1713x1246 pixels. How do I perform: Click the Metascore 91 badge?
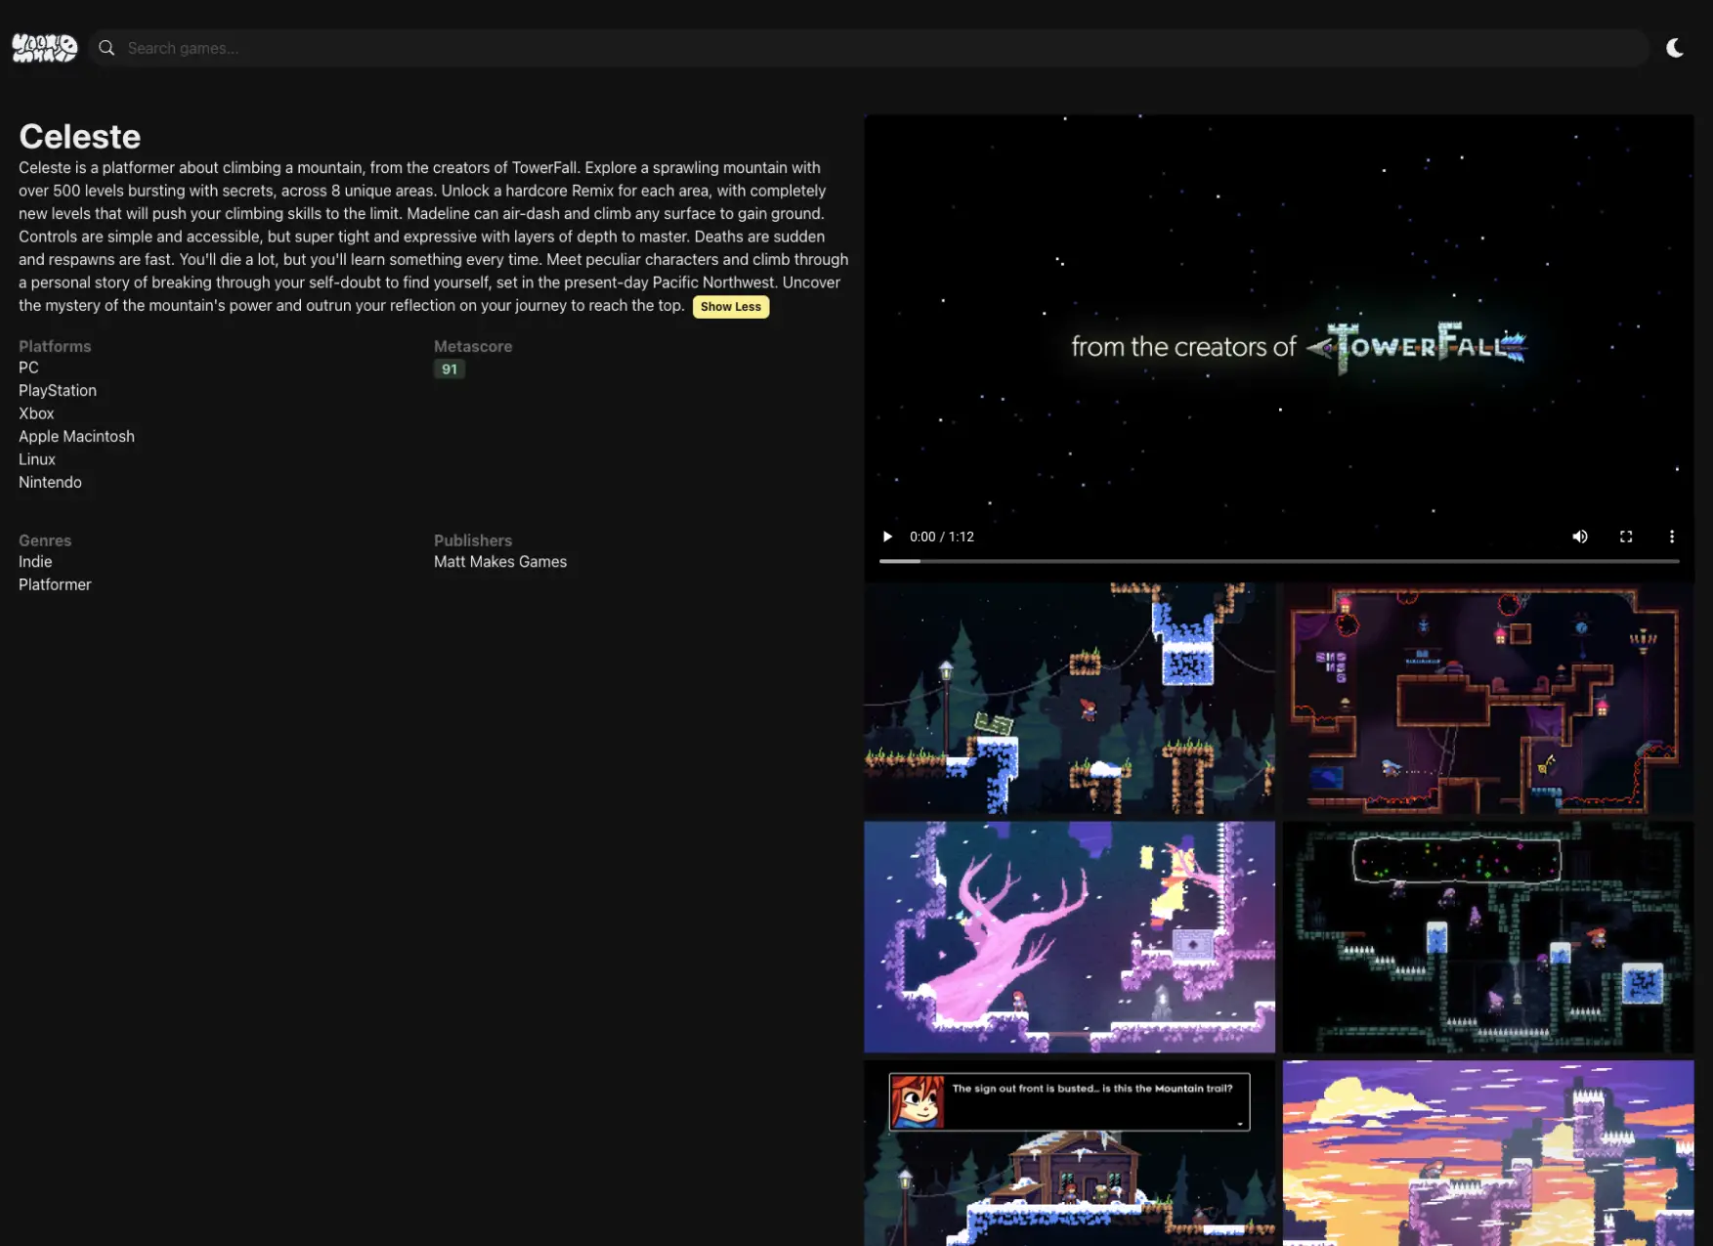pyautogui.click(x=450, y=368)
